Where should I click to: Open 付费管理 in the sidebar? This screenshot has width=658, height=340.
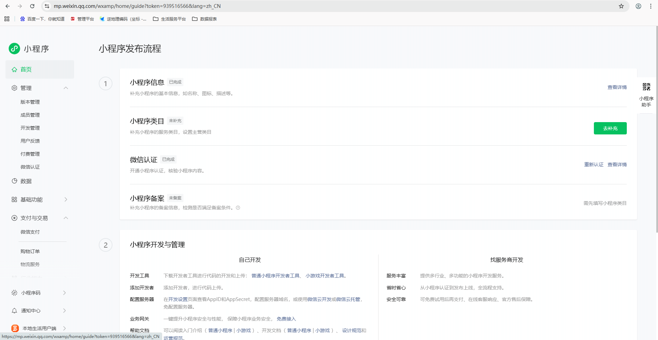click(30, 154)
